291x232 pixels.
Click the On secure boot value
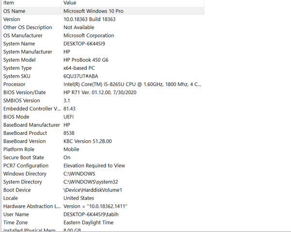pyautogui.click(x=67, y=157)
